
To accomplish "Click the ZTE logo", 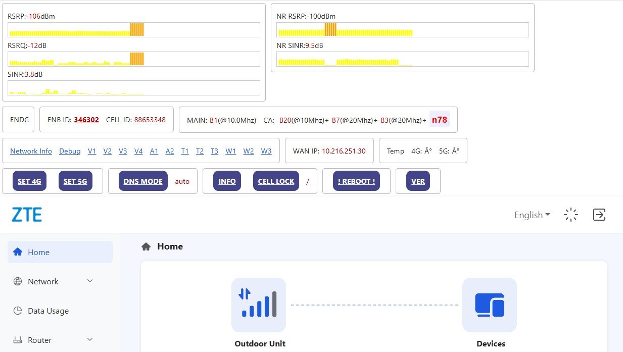I will [27, 215].
